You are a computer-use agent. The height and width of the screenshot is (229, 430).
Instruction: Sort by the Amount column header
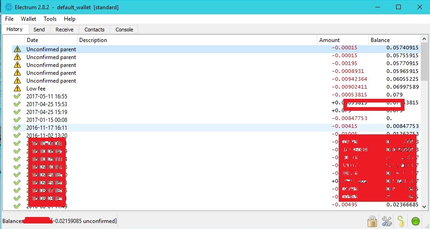pos(343,40)
